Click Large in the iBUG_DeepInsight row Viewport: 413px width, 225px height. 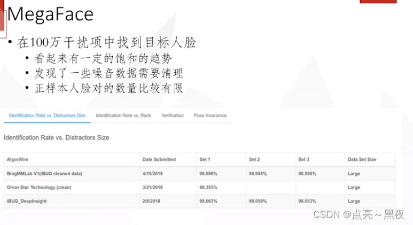(x=354, y=201)
